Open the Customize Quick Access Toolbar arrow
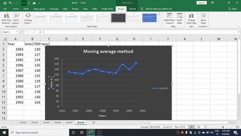The width and height of the screenshot is (241, 136). (39, 3)
